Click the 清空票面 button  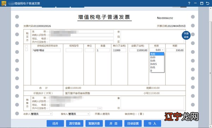coord(75,123)
